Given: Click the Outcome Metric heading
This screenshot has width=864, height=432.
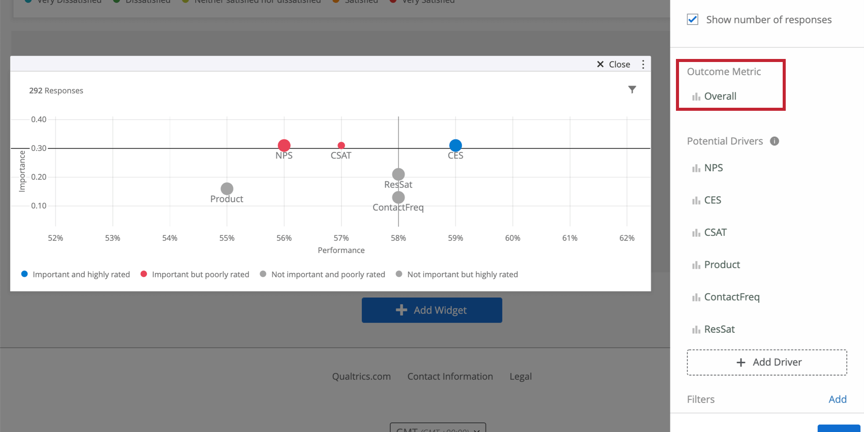Looking at the screenshot, I should point(724,72).
